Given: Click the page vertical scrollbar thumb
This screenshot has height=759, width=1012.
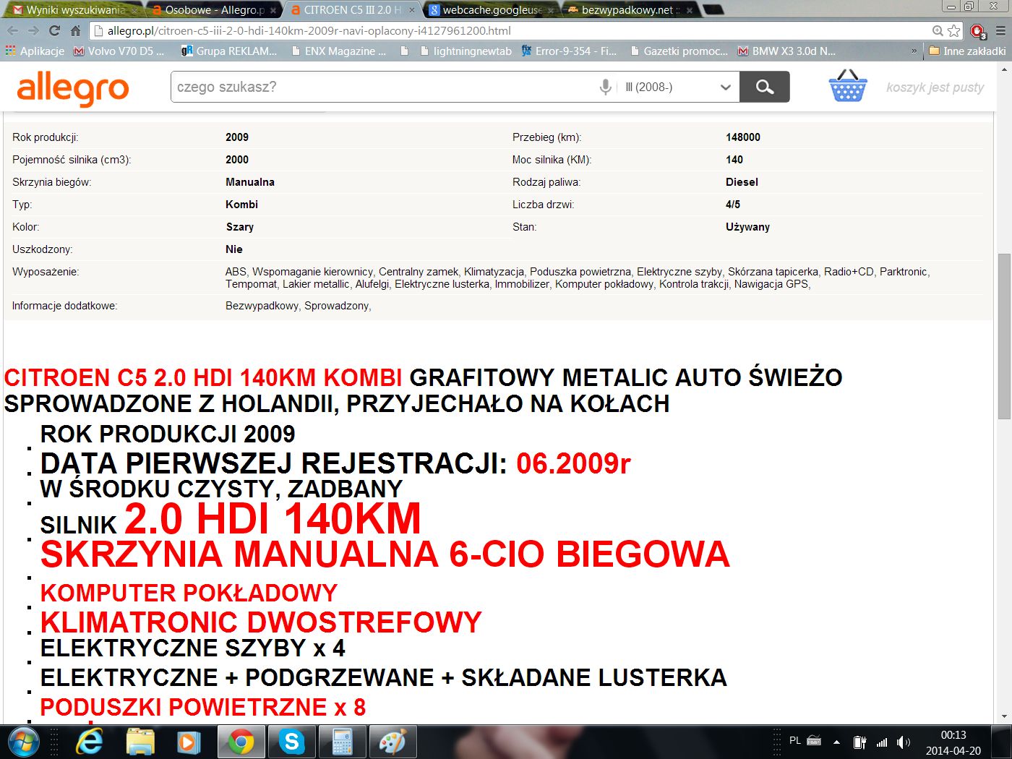Looking at the screenshot, I should click(x=1004, y=336).
